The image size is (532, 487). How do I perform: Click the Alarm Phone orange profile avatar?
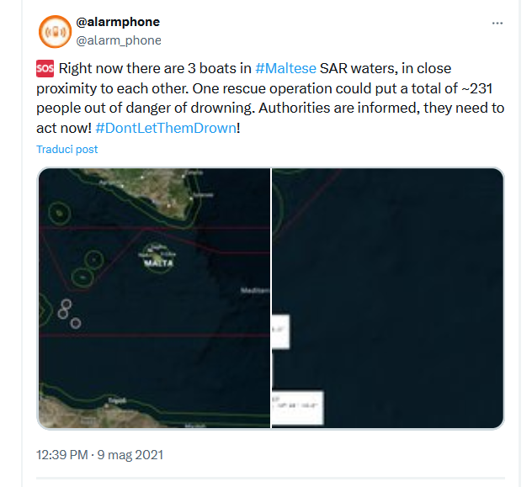click(x=55, y=32)
